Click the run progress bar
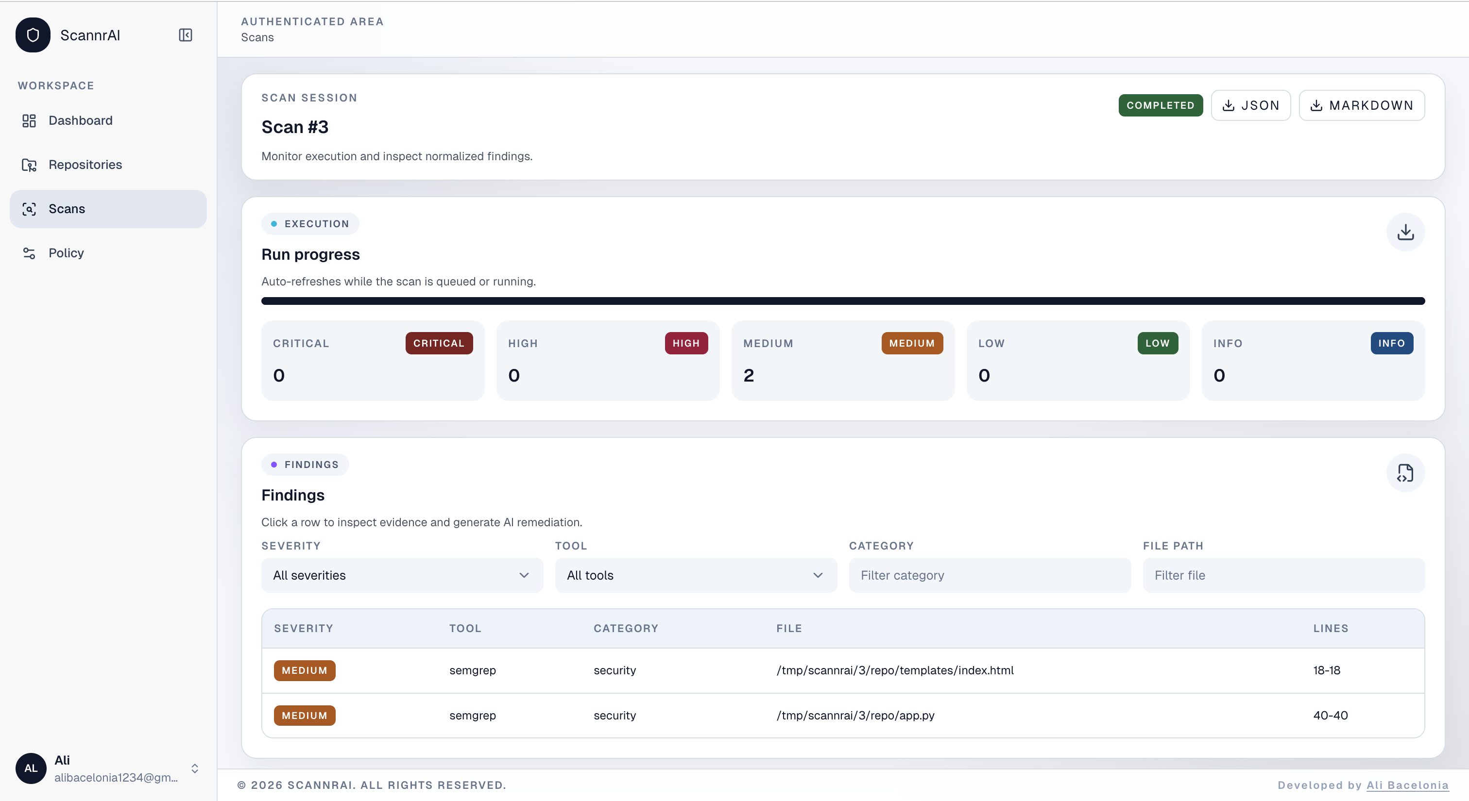1469x801 pixels. [x=843, y=301]
